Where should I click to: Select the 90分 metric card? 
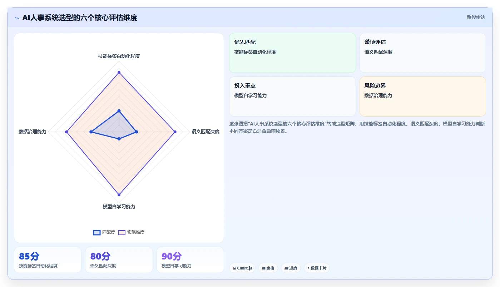(x=190, y=260)
